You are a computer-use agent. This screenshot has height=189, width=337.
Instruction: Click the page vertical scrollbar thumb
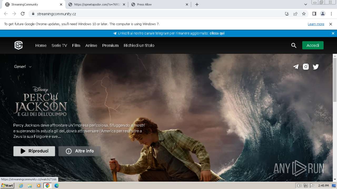pos(335,80)
